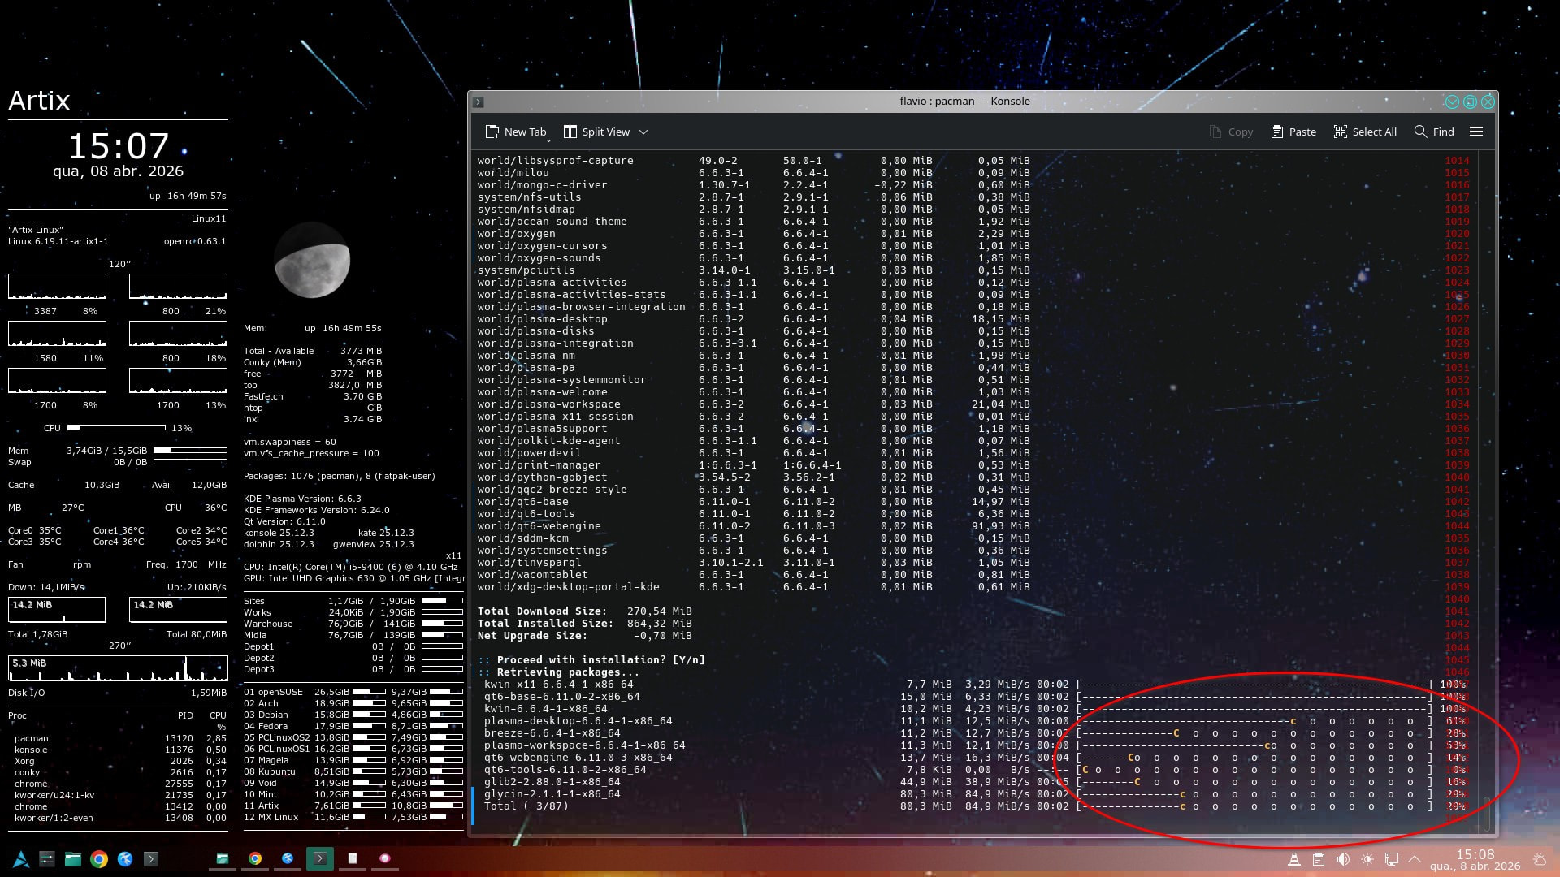Open the pinned file manager folder icon
The height and width of the screenshot is (877, 1560).
(x=73, y=858)
